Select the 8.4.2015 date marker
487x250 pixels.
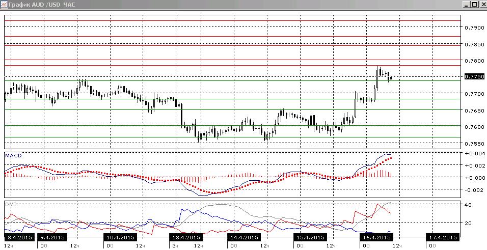(x=18, y=237)
